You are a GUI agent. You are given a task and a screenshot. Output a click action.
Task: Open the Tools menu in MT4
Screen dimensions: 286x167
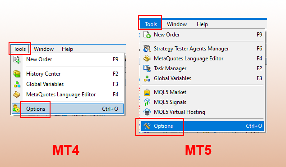20,49
